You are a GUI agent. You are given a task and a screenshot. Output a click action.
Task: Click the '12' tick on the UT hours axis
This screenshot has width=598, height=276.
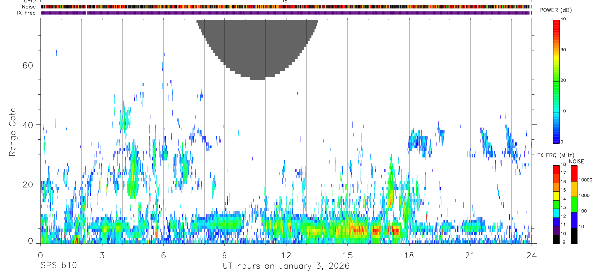pyautogui.click(x=286, y=256)
